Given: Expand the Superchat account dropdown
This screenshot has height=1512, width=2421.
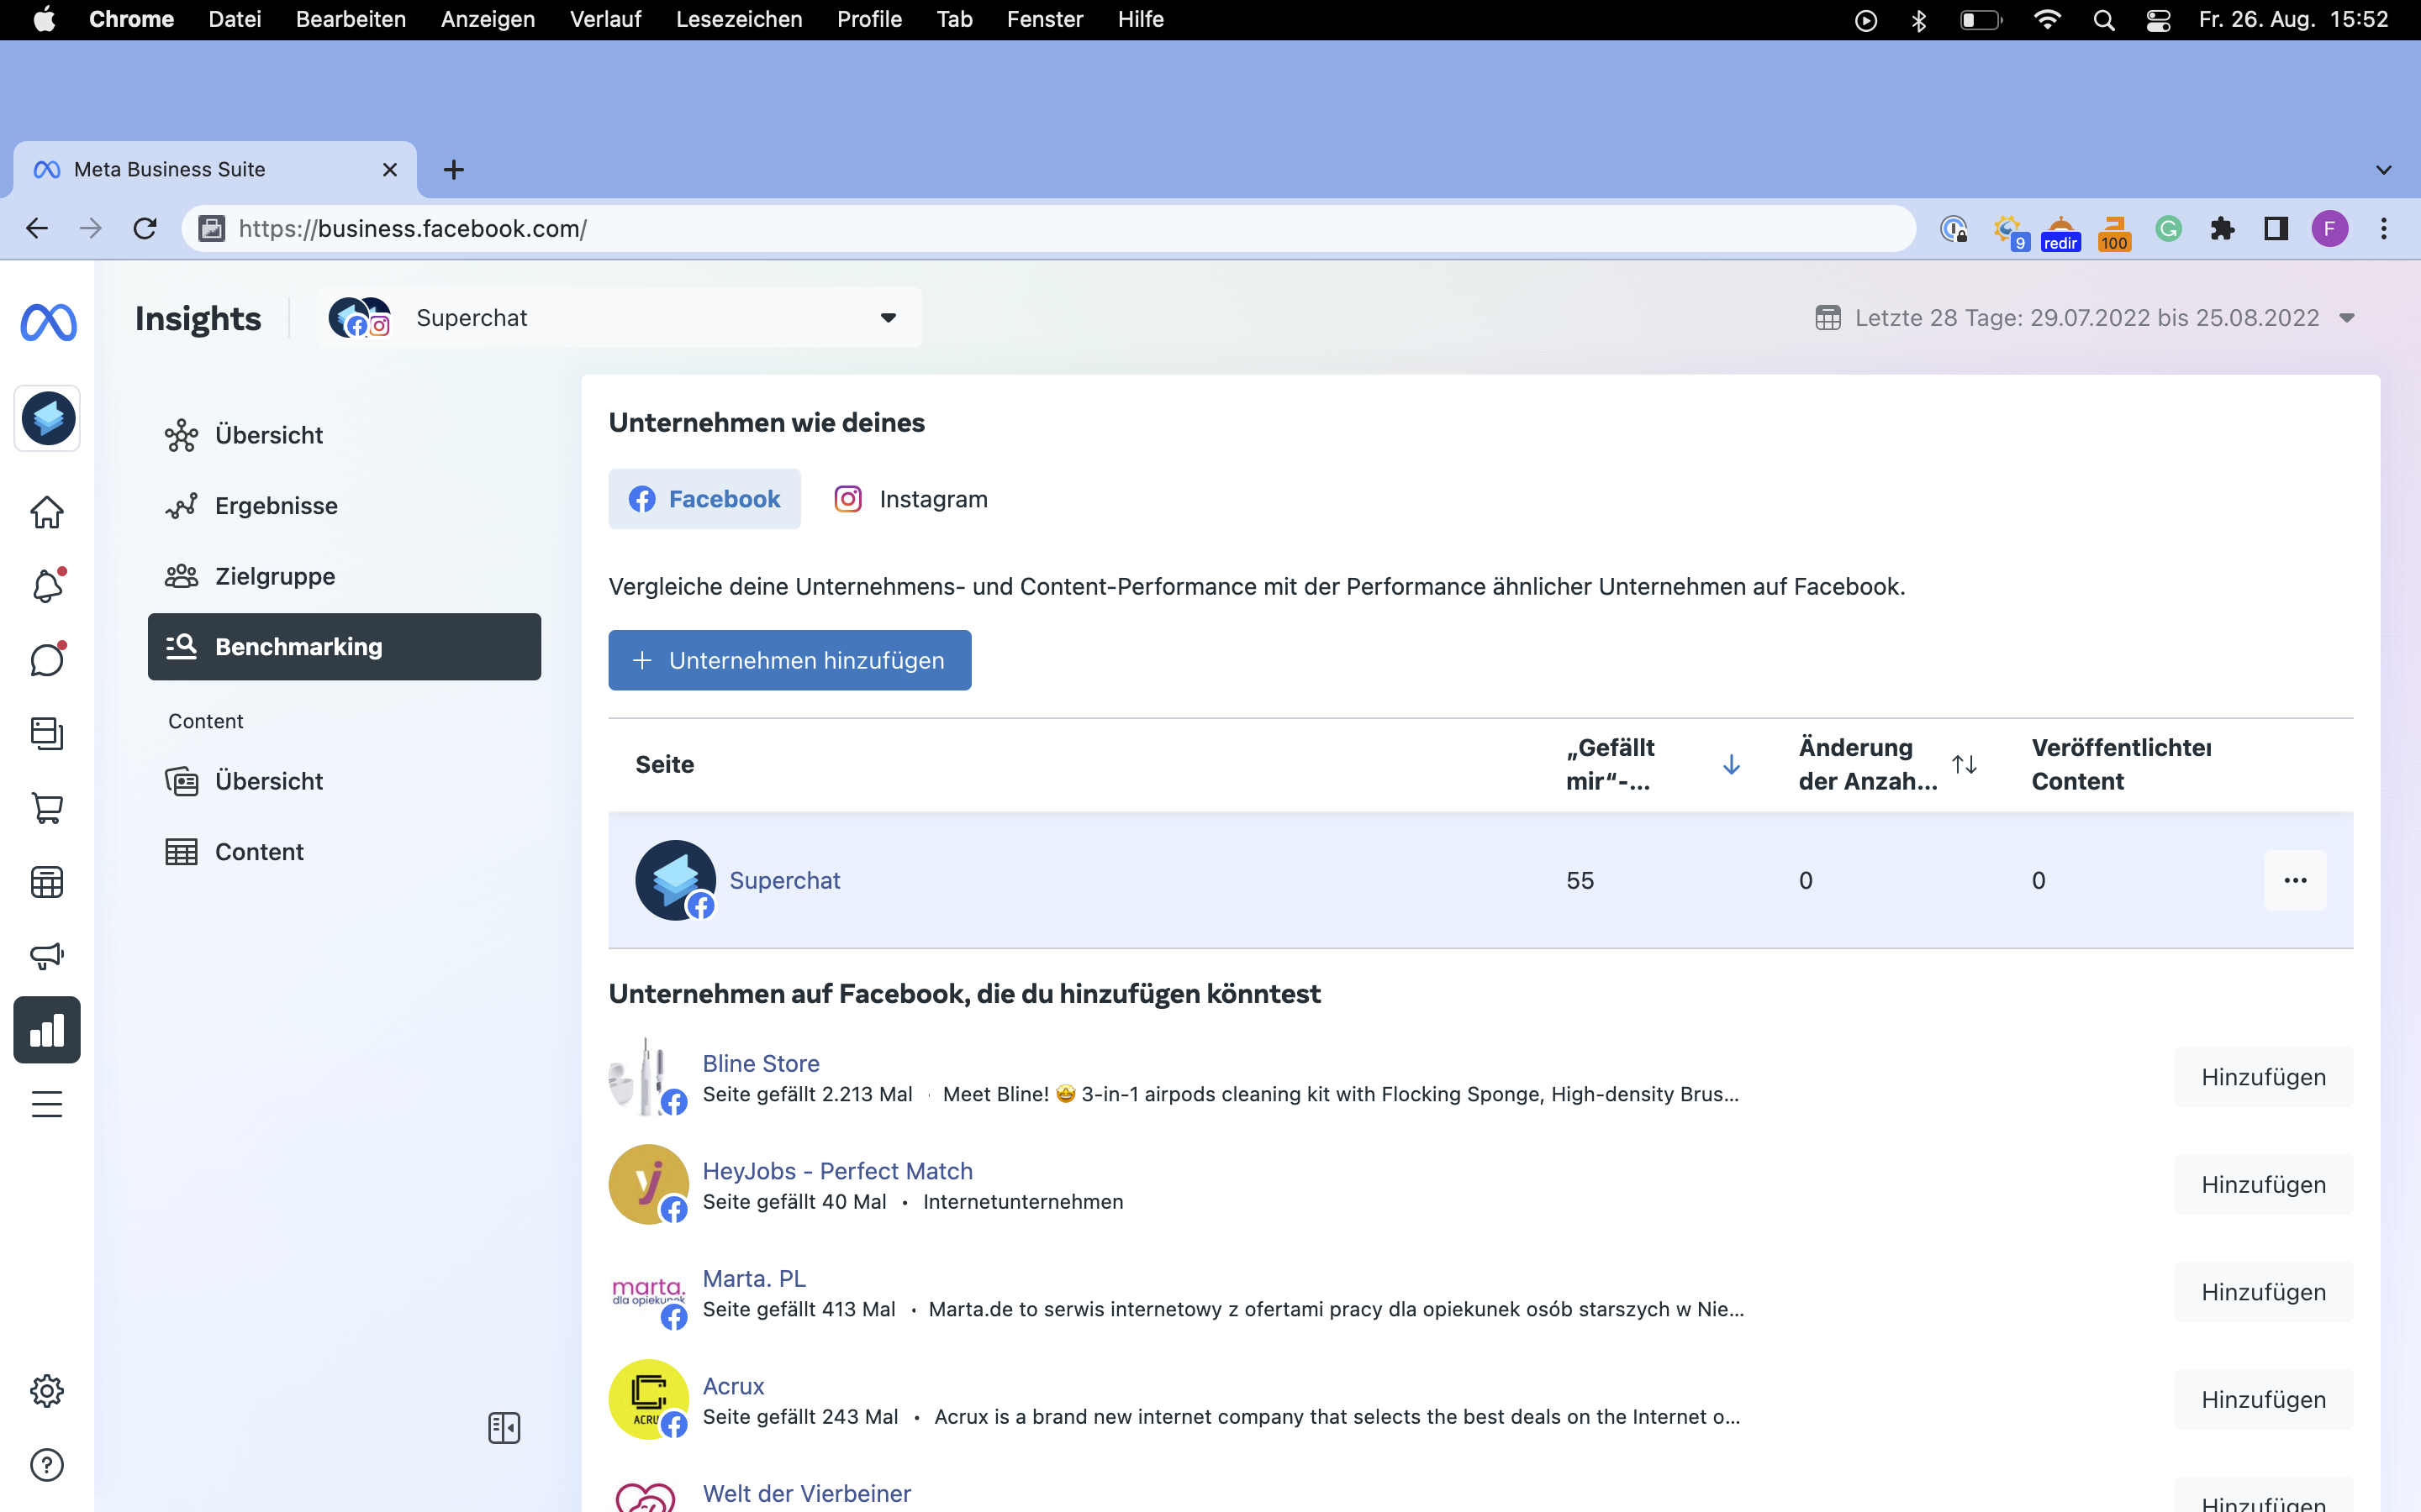Looking at the screenshot, I should 888,318.
